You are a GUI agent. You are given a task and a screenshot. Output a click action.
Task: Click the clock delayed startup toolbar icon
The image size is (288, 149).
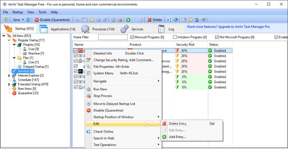coord(141,20)
